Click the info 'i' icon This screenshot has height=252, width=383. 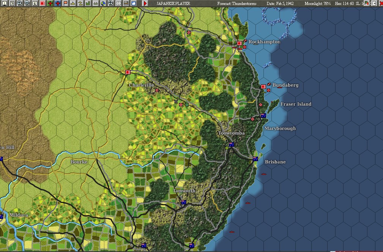coord(35,3)
